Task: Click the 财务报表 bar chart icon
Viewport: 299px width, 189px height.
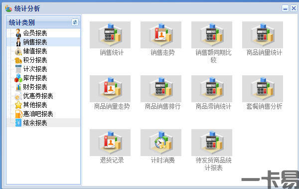Action: (18, 87)
